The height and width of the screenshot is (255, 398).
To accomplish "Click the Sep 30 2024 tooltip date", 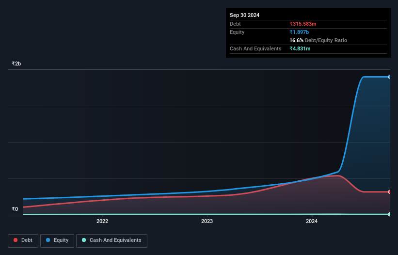I will 244,15.
